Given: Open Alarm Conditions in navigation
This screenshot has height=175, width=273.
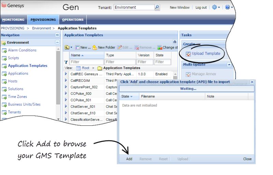Looking at the screenshot, I should [22, 50].
